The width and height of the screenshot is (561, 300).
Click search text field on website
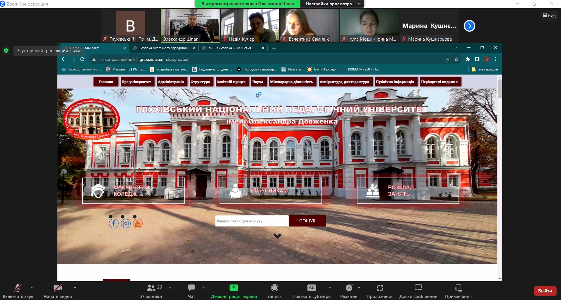(252, 221)
